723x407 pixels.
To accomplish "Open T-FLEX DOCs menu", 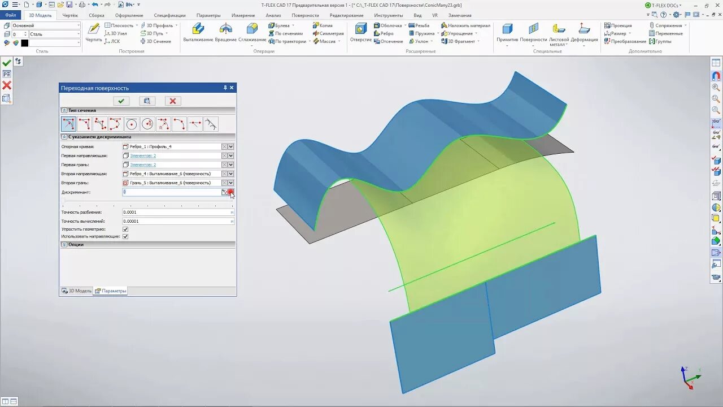I will (663, 5).
